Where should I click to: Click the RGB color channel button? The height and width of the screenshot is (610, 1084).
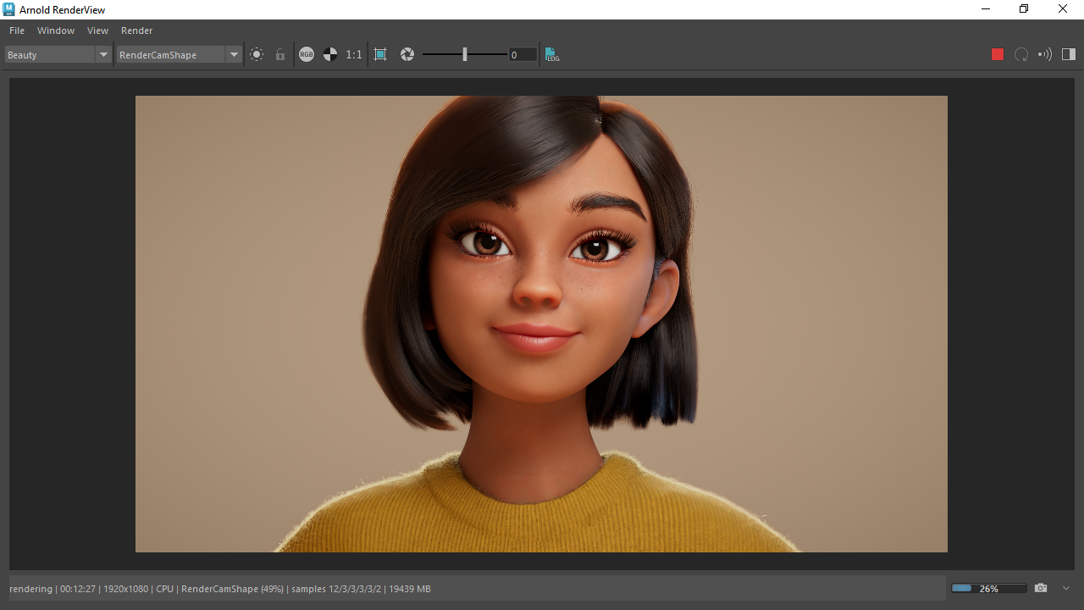pos(307,54)
